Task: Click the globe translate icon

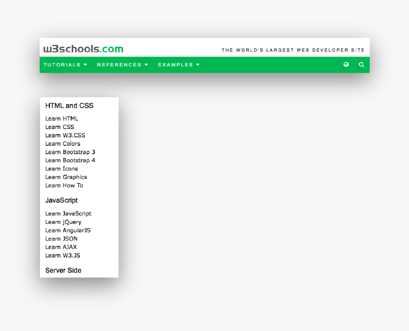Action: pyautogui.click(x=346, y=64)
